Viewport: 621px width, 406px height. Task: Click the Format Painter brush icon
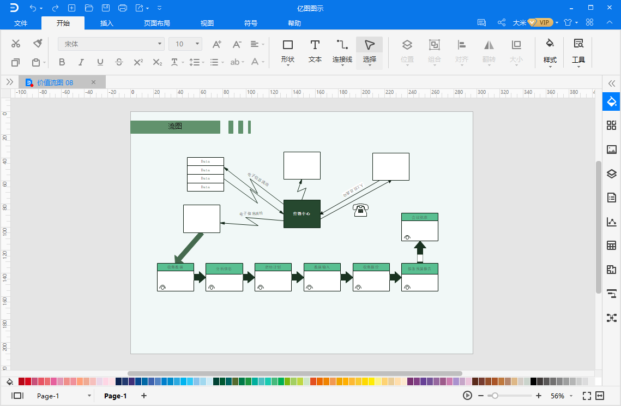pyautogui.click(x=38, y=43)
